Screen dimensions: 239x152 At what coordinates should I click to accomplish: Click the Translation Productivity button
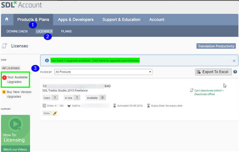[216, 46]
